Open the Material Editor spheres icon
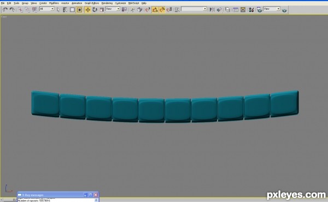 [251, 10]
